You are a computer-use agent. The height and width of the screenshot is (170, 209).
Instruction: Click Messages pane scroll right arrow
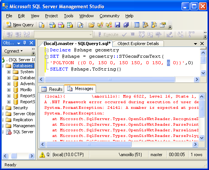tap(195, 144)
